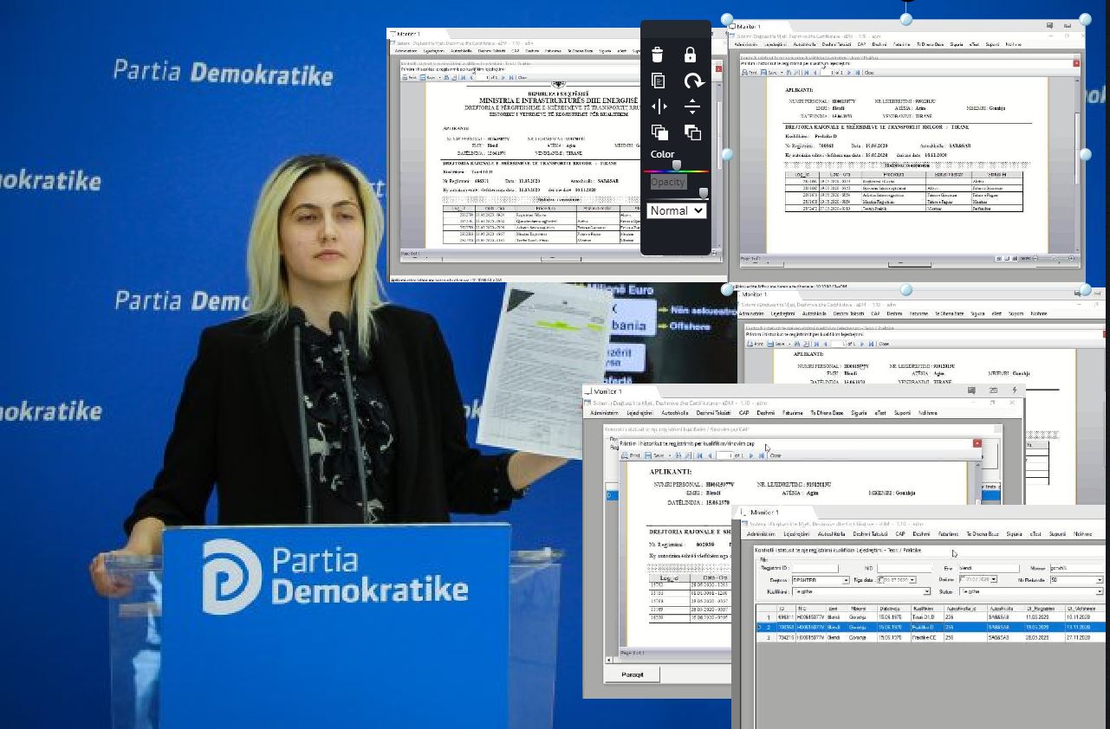Image resolution: width=1110 pixels, height=729 pixels.
Task: Open the Suporti menu in rinovim cap window
Action: (902, 413)
